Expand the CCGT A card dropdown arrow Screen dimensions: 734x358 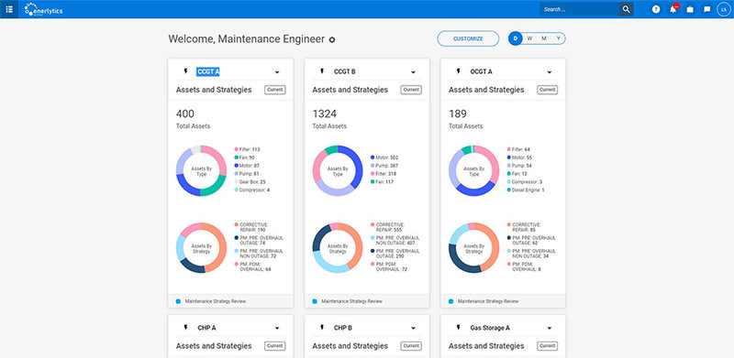[277, 72]
